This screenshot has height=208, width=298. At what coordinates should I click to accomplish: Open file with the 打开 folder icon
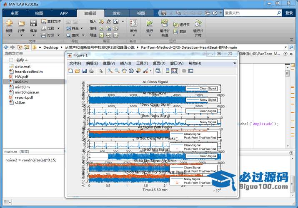[x=21, y=23]
